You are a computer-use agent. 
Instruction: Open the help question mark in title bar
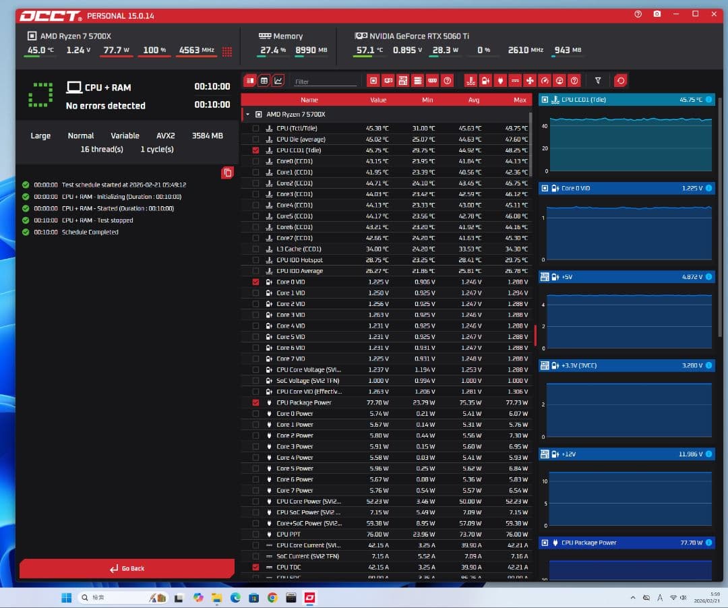(638, 14)
